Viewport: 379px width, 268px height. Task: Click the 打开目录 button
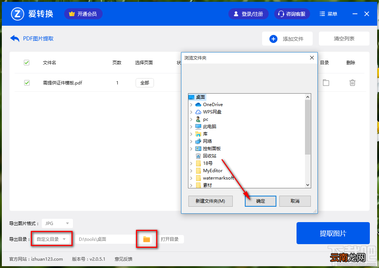(170, 239)
